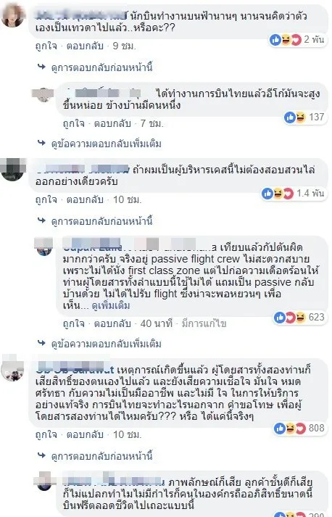This screenshot has width=332, height=517.
Task: Open the 40 นาที timestamp link
Action: click(x=157, y=323)
